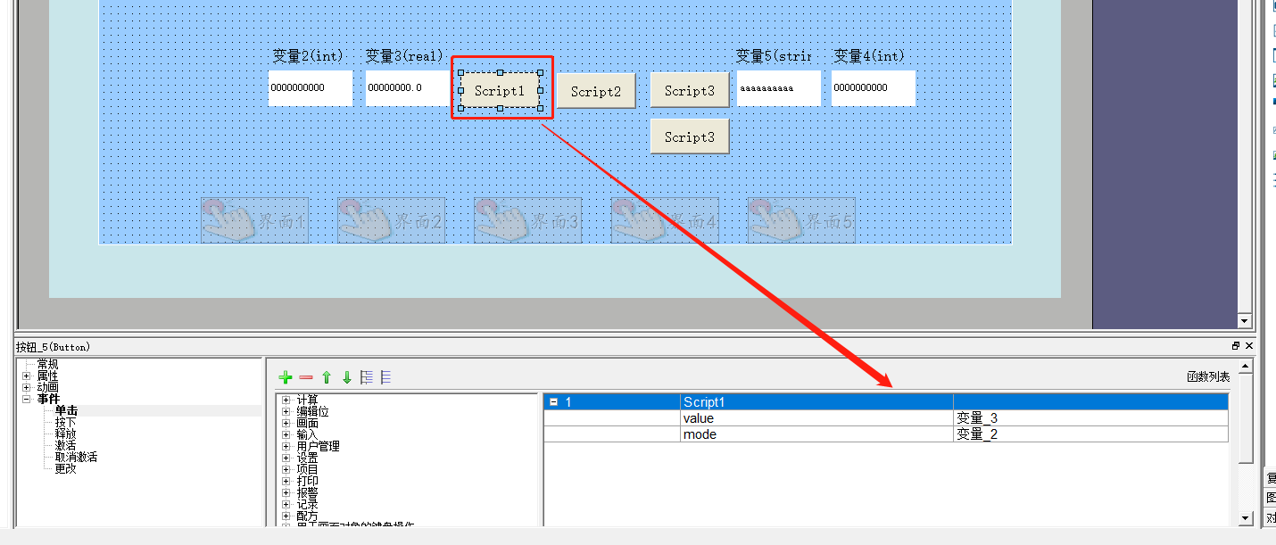Select the 取消激活 event
Screen dimensions: 1276x545
pos(77,457)
